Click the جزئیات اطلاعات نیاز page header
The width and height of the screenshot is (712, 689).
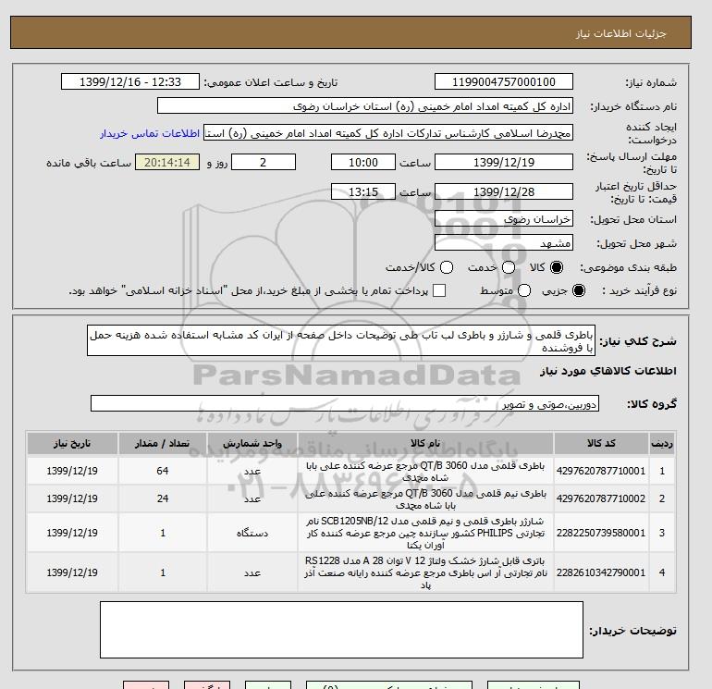[620, 33]
